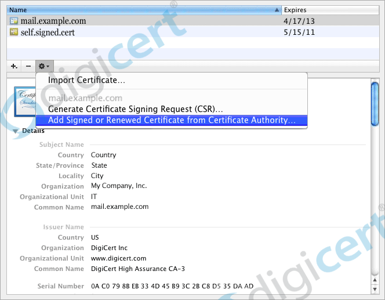Click the www.digicert.com Organizational Unit value
Screen dimensions: 385x300
coord(118,258)
